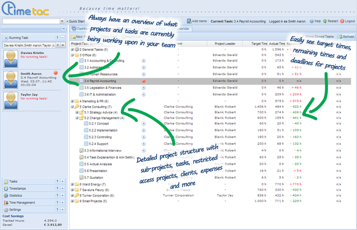Switch to the Dashboard tab

[80, 29]
